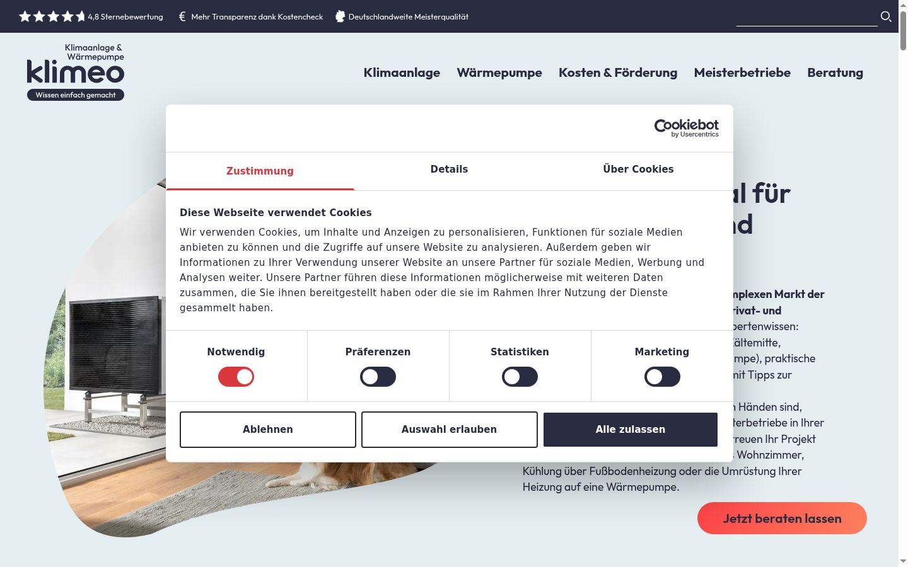Toggle the Notwendig cookie switch
Image resolution: width=908 pixels, height=567 pixels.
[x=236, y=377]
